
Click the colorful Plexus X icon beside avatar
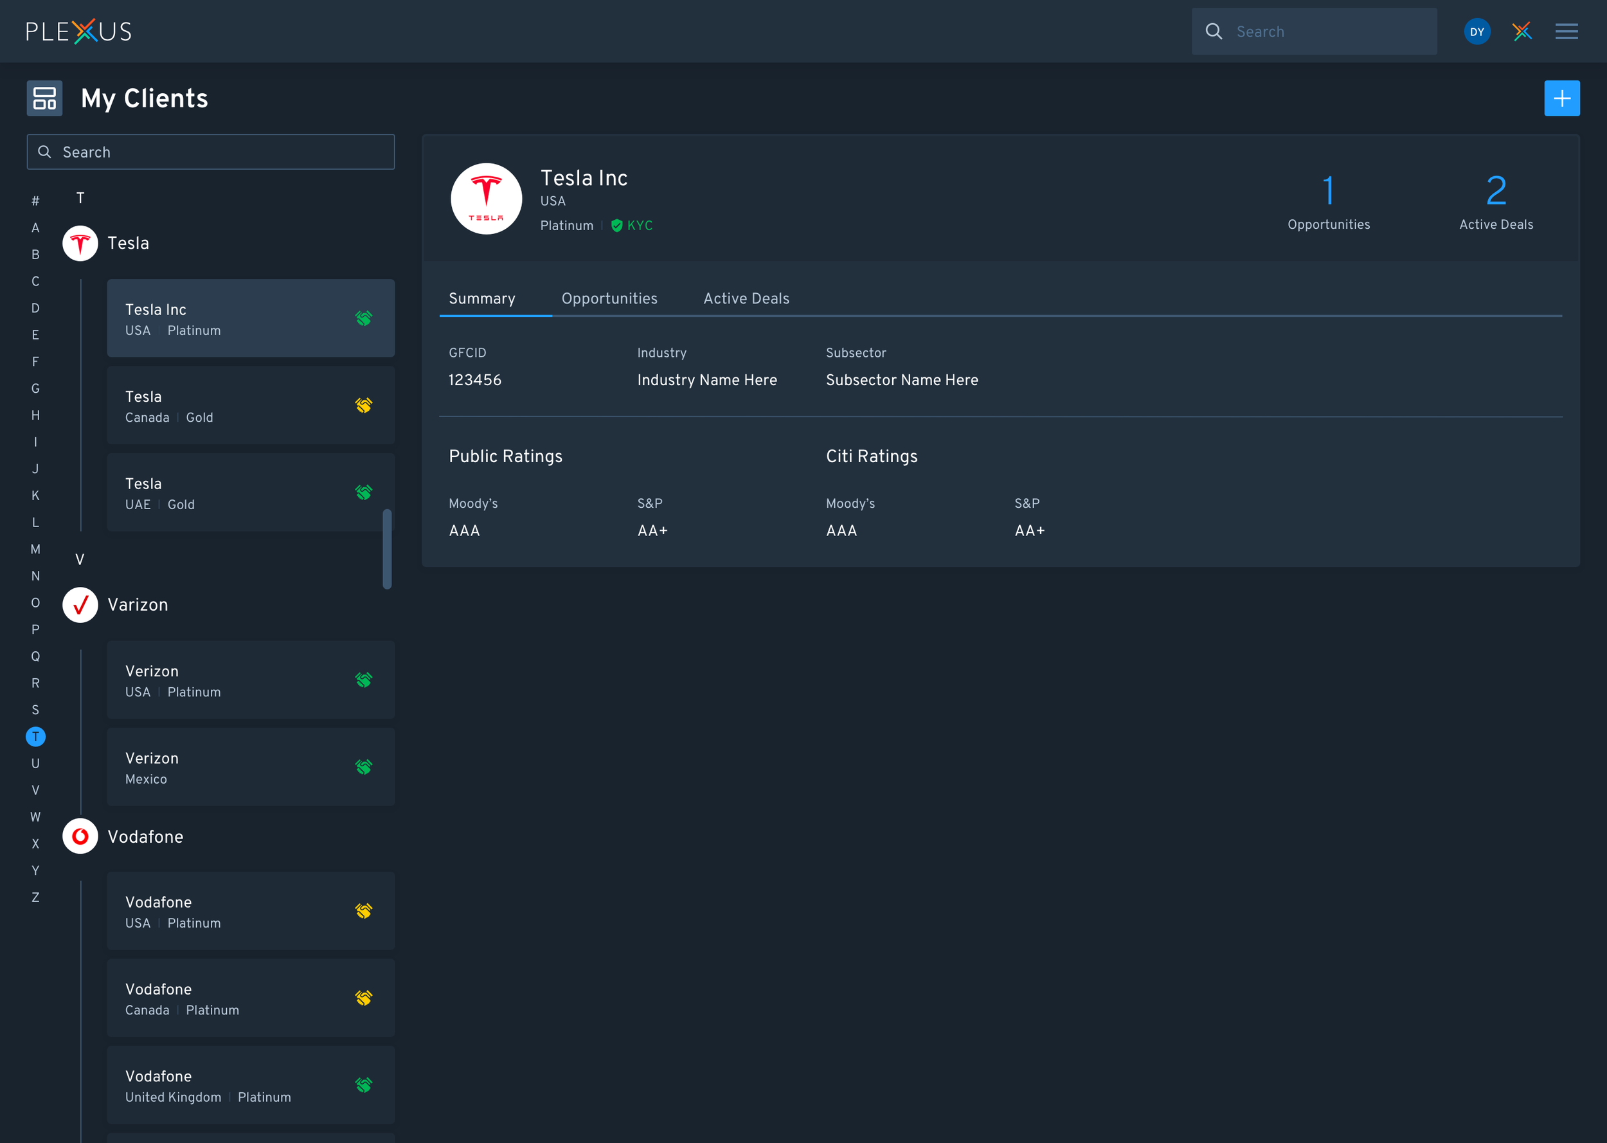[1521, 32]
